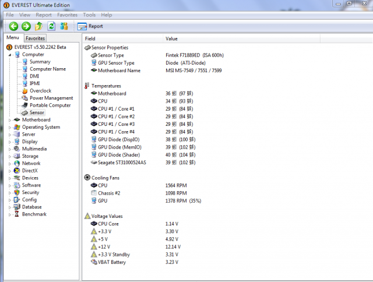Expand the DirectX tree node
Image resolution: width=373 pixels, height=282 pixels.
[x=10, y=171]
